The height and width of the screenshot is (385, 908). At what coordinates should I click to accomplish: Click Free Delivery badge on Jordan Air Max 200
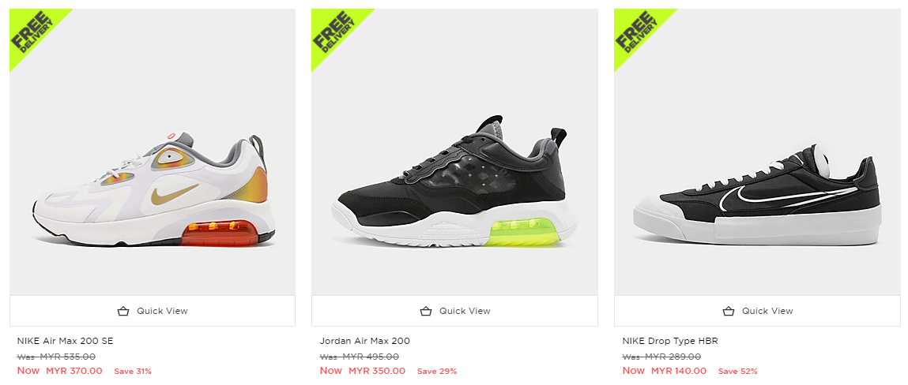pyautogui.click(x=333, y=31)
